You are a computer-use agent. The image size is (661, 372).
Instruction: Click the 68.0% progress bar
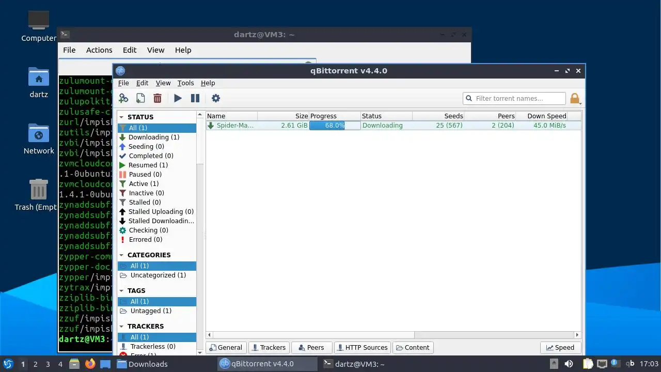[x=335, y=125]
